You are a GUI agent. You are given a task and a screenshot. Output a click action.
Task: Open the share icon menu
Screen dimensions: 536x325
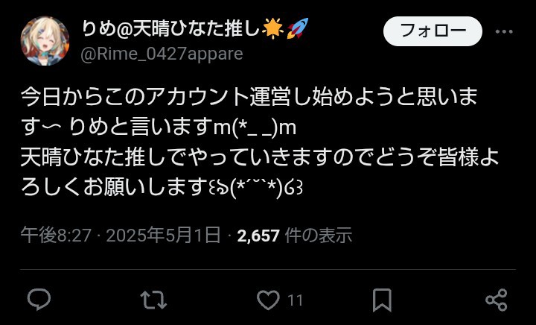pyautogui.click(x=497, y=300)
